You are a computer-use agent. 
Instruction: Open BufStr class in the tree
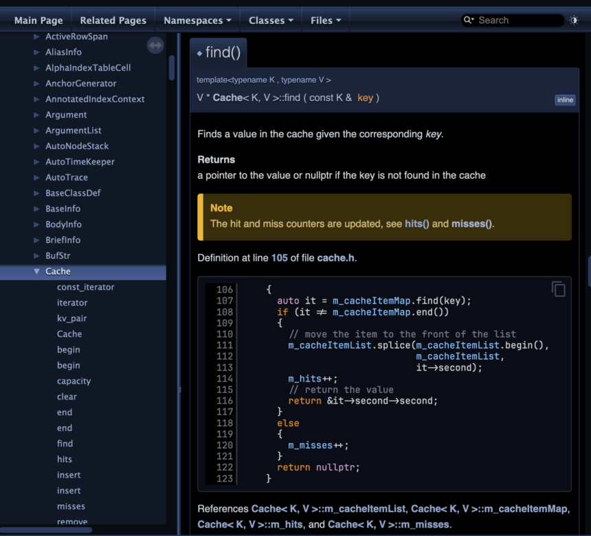tap(58, 255)
